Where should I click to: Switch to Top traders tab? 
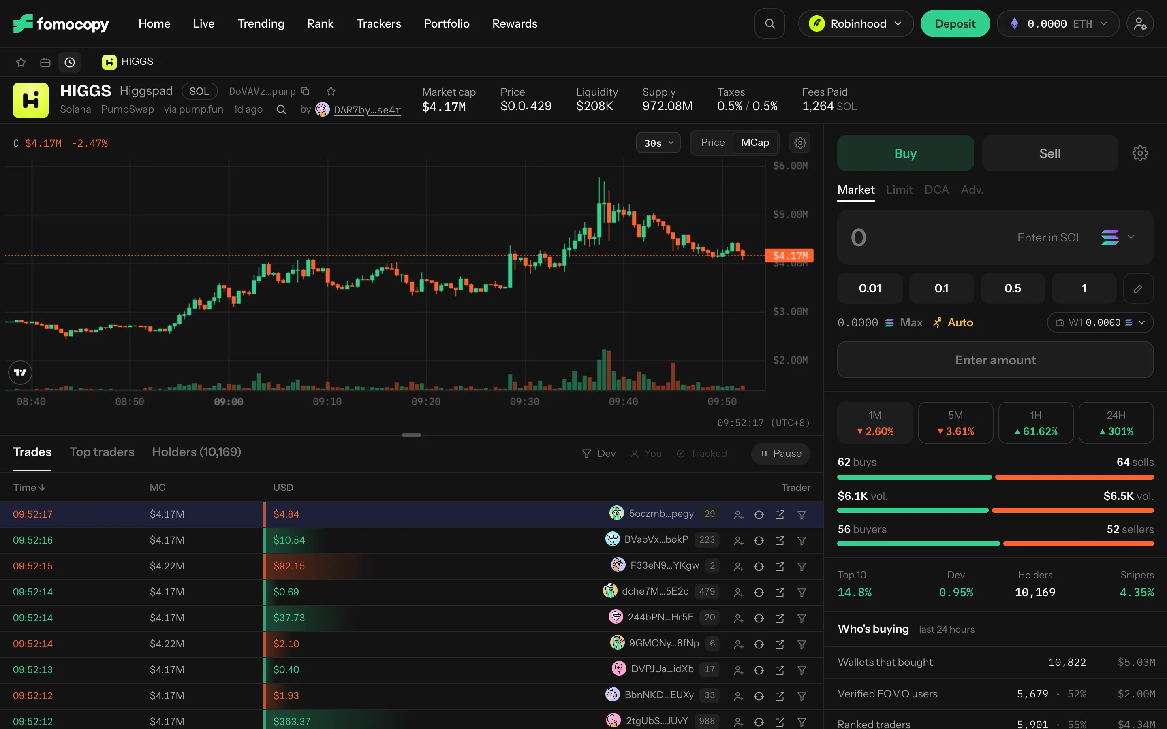[102, 452]
